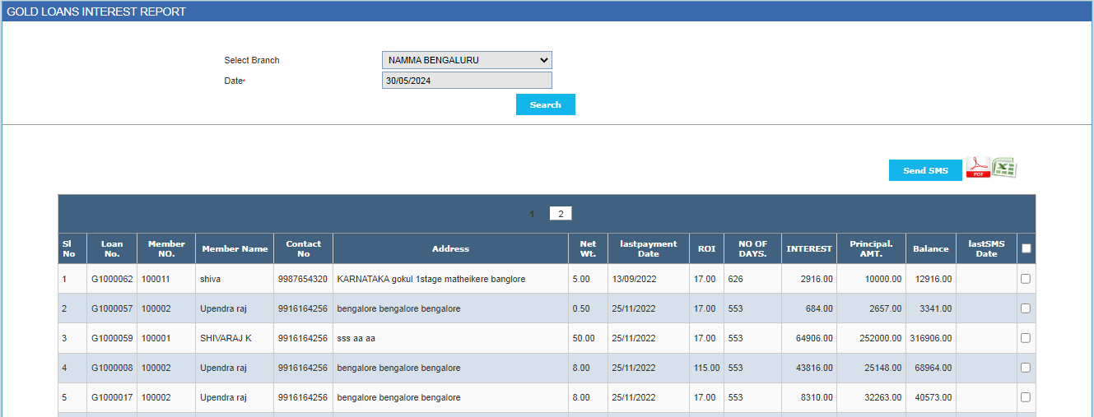
Task: Click the Send SMS button
Action: click(x=925, y=170)
